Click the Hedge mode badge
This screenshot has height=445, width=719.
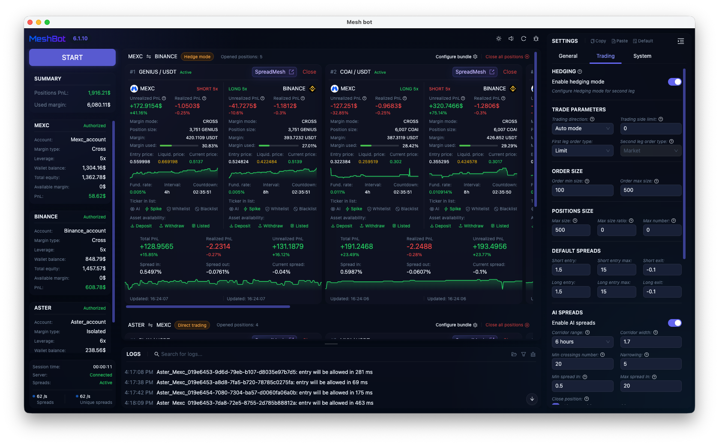click(x=197, y=57)
